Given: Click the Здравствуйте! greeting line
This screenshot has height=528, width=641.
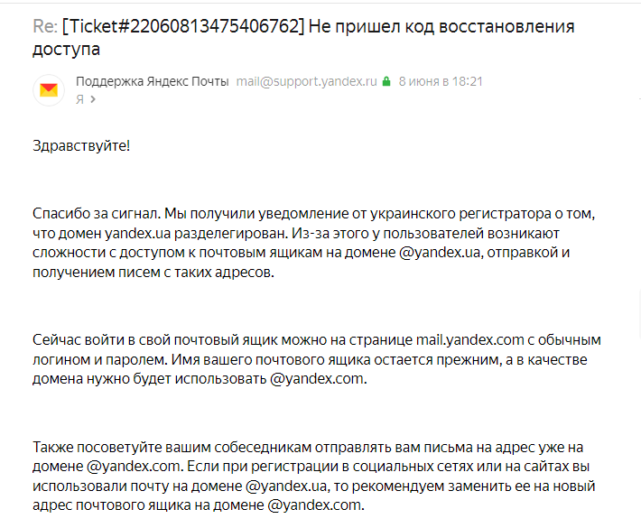Looking at the screenshot, I should pyautogui.click(x=81, y=146).
